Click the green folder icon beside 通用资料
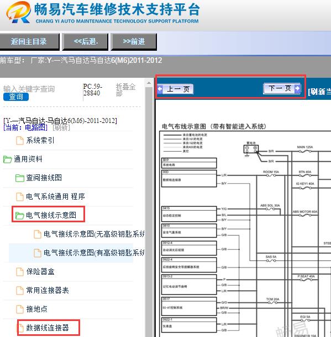The image size is (331, 337). click(x=7, y=159)
